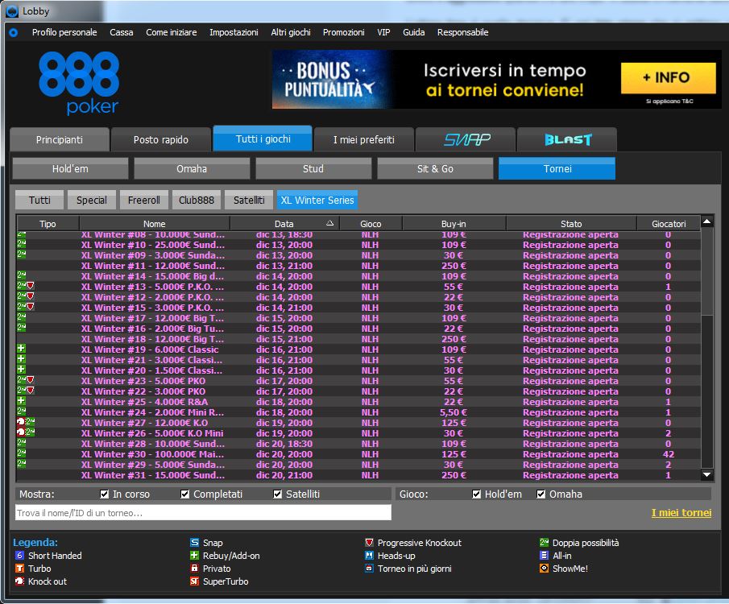The height and width of the screenshot is (604, 729).
Task: Open the Impostazioni menu
Action: 234,32
